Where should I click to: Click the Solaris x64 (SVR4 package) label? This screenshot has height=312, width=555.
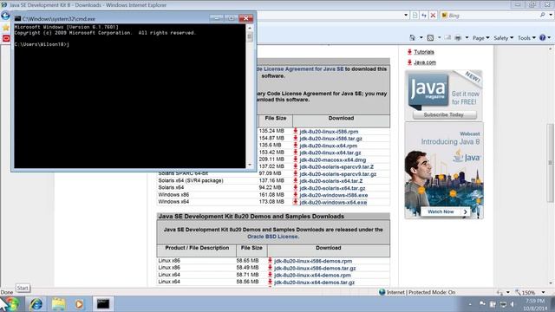coord(191,180)
